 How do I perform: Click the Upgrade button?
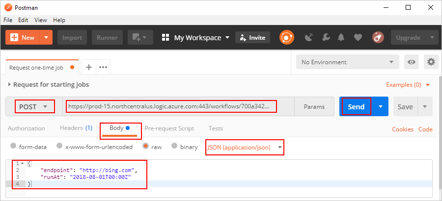coord(408,37)
